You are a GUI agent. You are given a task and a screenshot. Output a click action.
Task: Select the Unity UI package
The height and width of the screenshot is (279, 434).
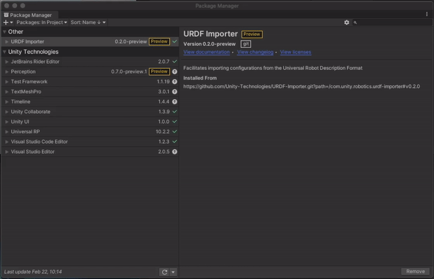90,122
